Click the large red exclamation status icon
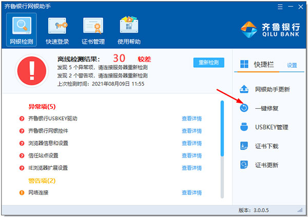Screen dimensions: 308x217 pos(32,71)
